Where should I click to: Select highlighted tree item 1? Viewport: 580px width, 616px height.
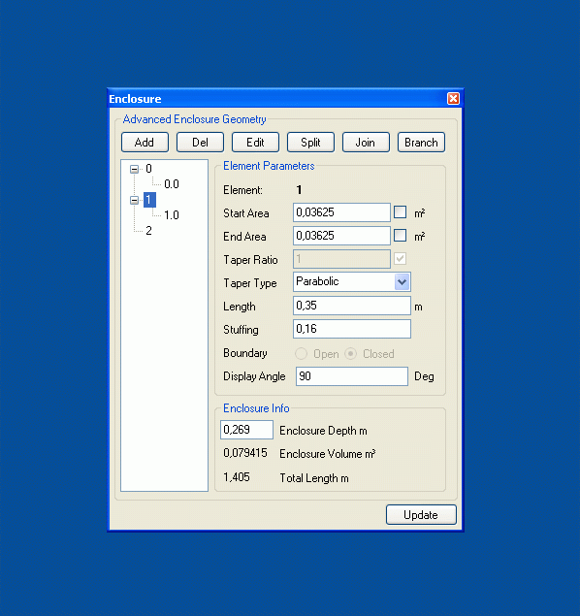(149, 200)
